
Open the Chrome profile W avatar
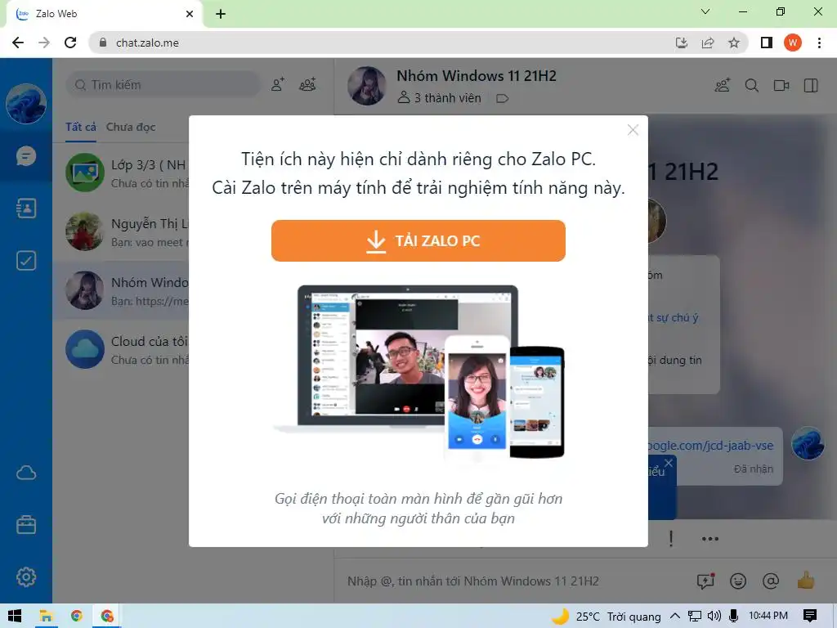point(793,43)
